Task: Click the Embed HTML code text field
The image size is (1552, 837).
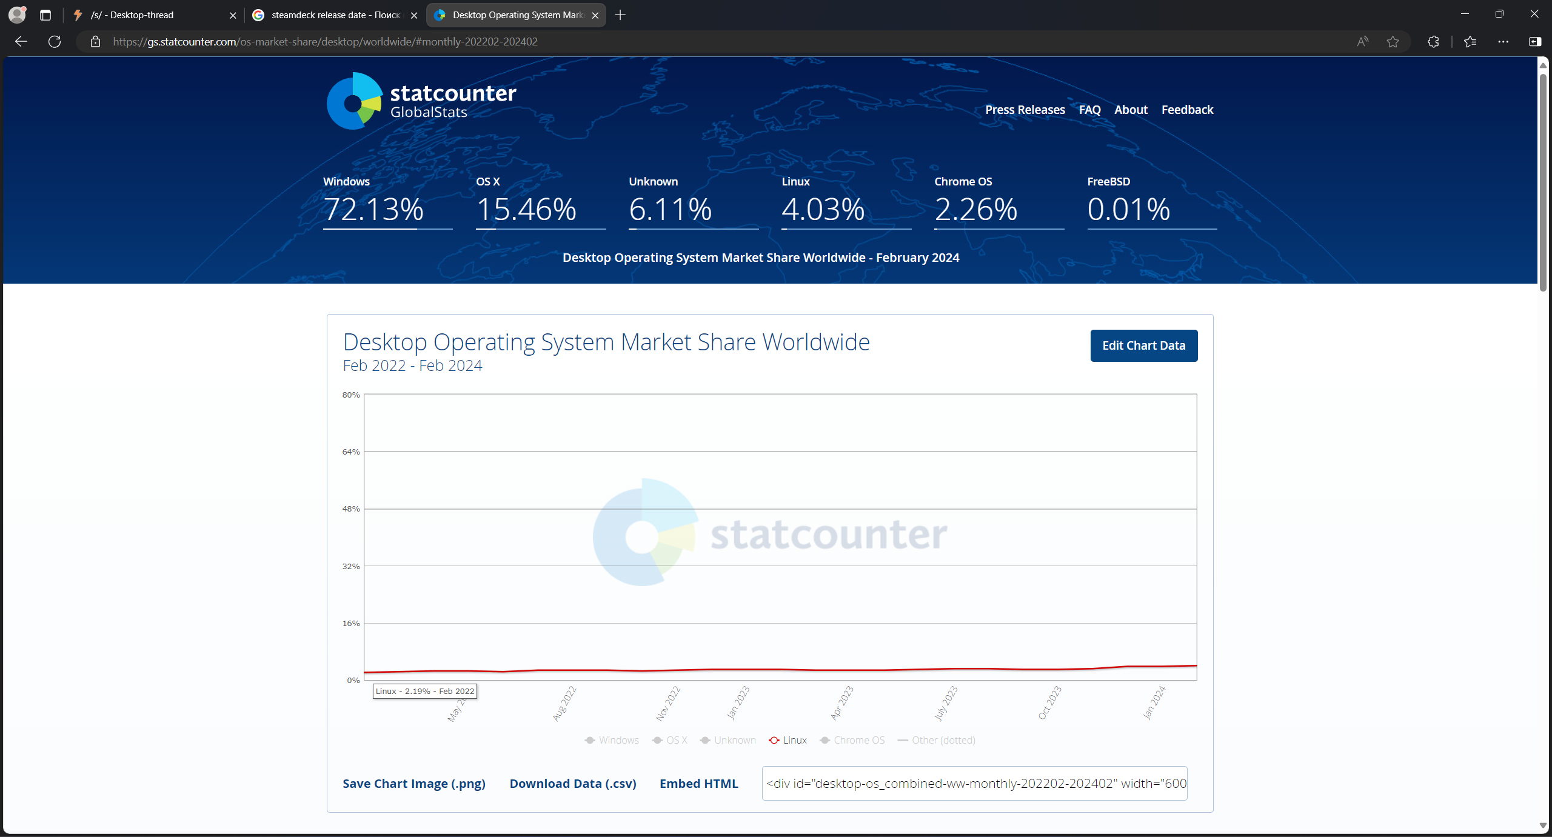Action: (x=974, y=783)
